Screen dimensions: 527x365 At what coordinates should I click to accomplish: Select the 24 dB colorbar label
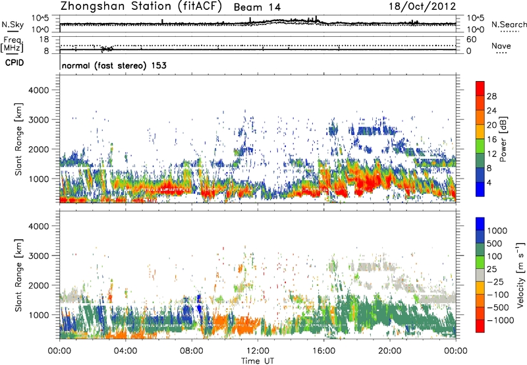491,111
